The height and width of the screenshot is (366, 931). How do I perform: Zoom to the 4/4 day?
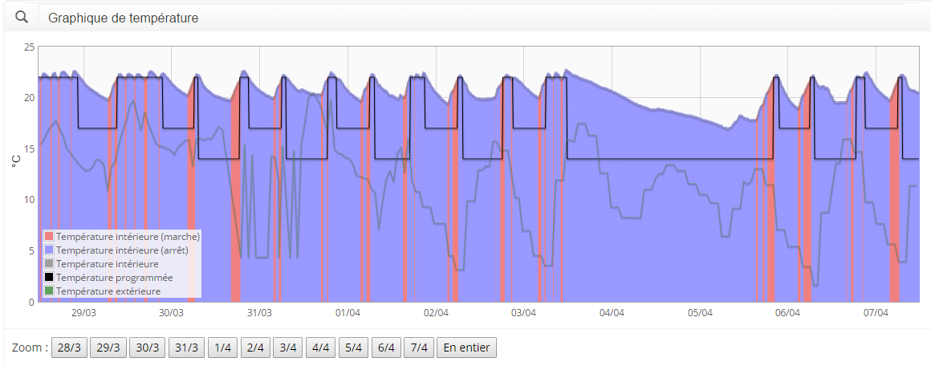pyautogui.click(x=320, y=348)
